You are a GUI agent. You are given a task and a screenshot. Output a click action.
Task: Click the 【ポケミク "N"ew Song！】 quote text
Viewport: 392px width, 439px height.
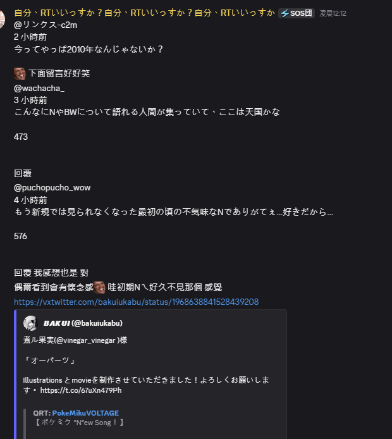(78, 422)
